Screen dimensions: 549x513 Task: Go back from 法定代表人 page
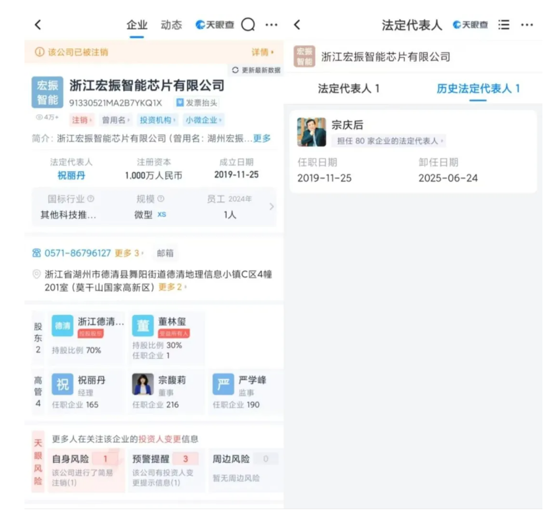click(x=297, y=24)
